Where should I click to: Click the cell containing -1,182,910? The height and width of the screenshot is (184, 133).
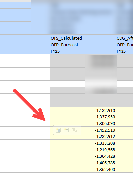83,110
